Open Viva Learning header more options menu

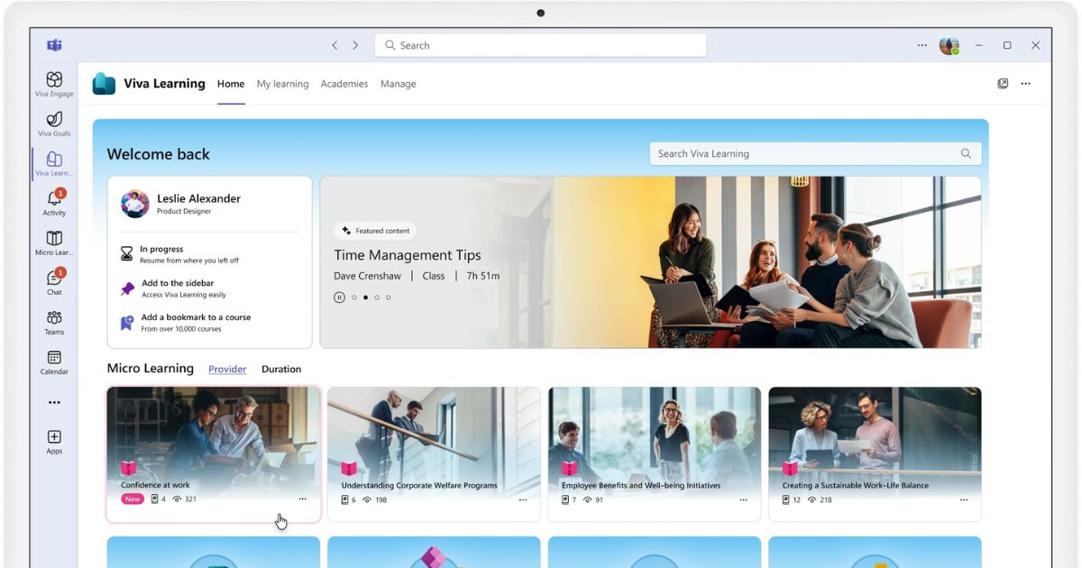coord(1025,84)
